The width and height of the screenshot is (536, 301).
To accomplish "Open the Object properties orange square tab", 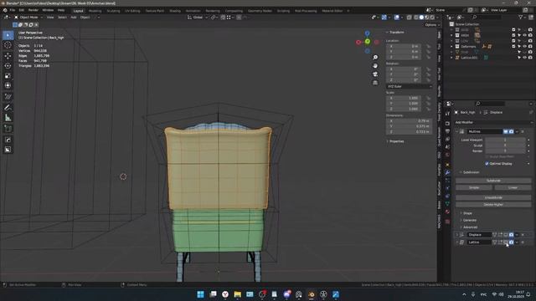I will [x=447, y=165].
